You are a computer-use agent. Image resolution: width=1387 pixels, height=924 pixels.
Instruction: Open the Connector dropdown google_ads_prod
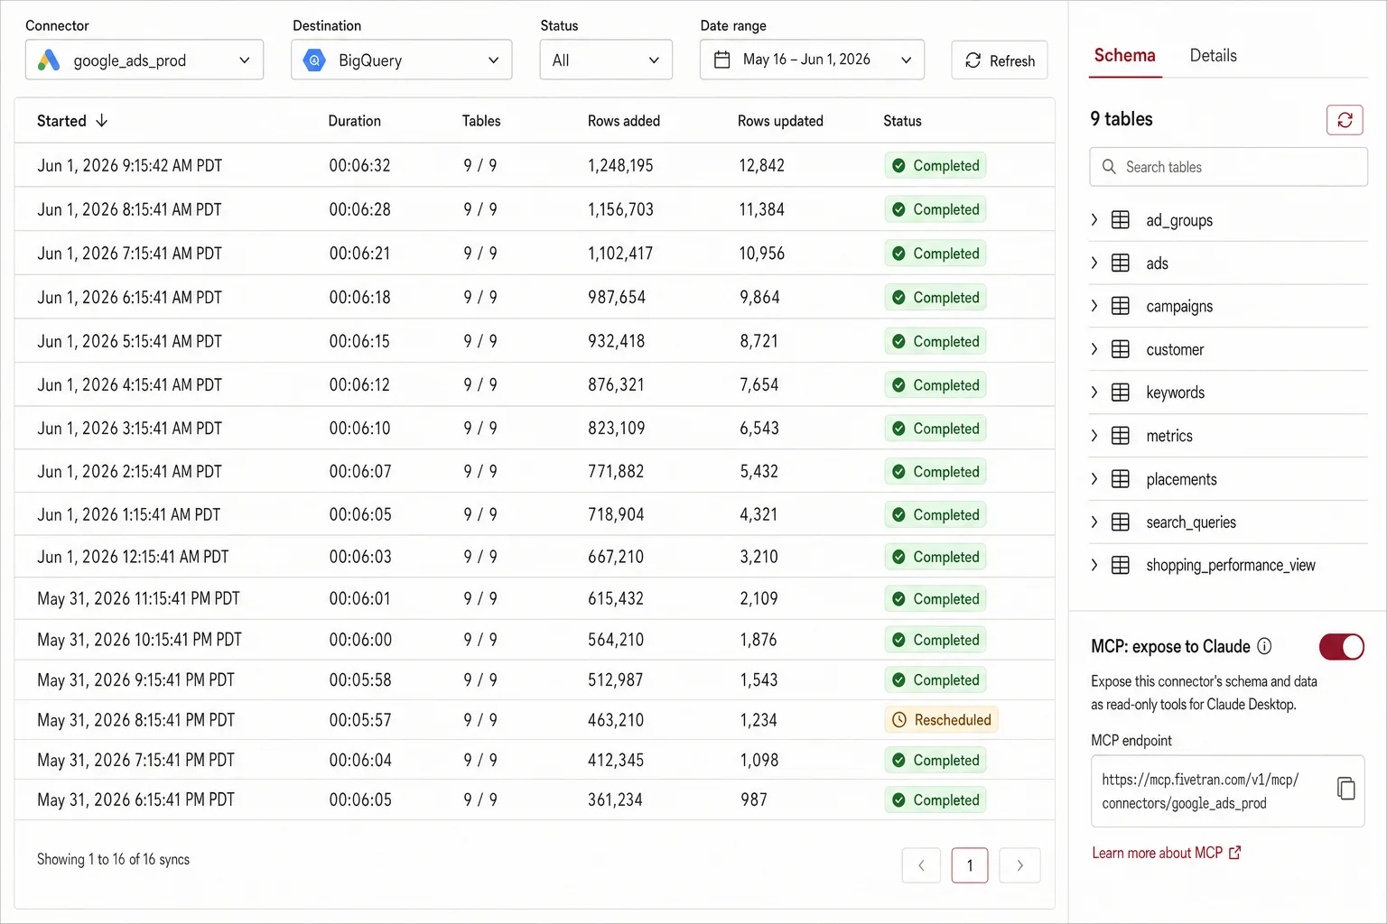coord(144,60)
